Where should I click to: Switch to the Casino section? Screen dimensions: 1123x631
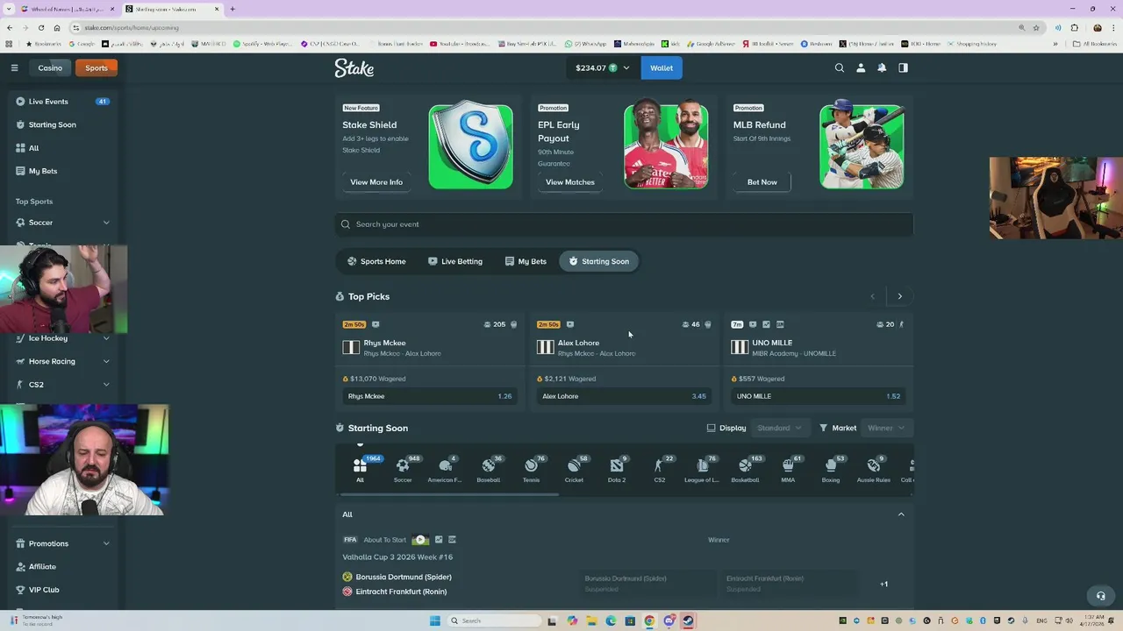click(x=50, y=67)
